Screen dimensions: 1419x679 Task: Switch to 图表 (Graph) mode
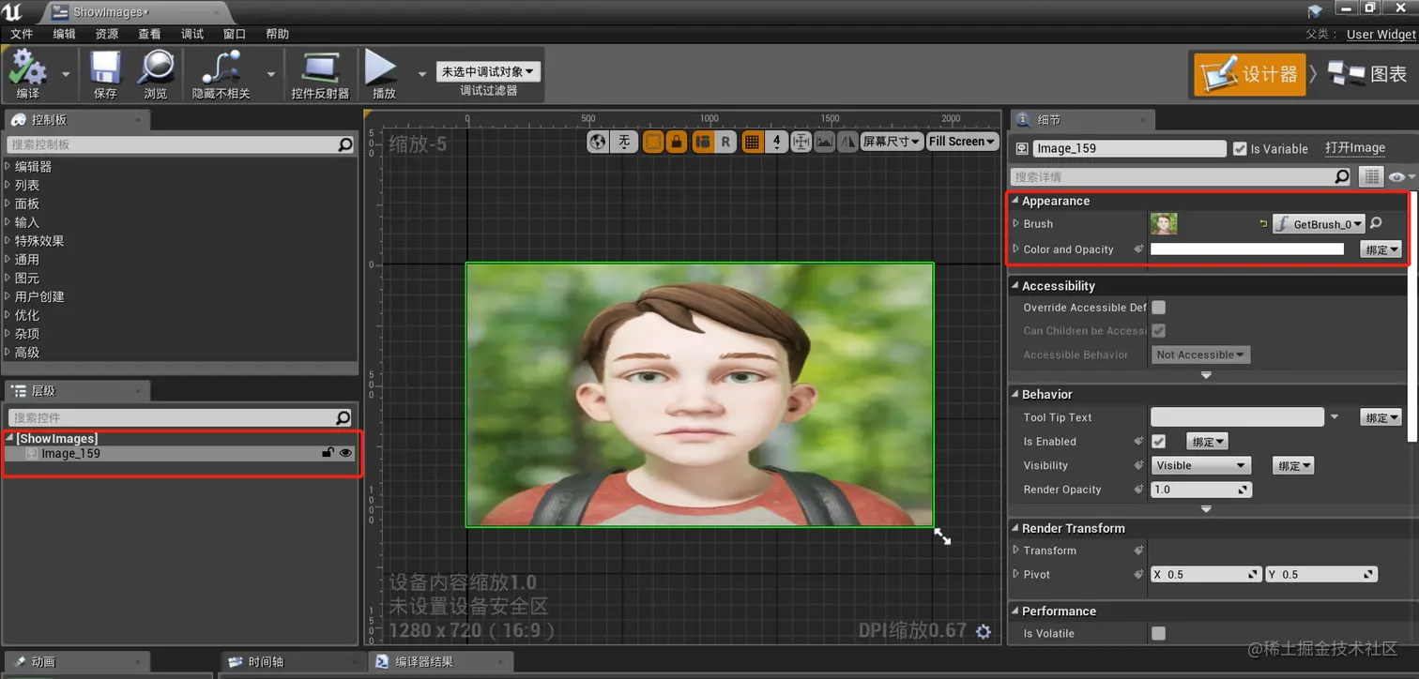[1367, 74]
